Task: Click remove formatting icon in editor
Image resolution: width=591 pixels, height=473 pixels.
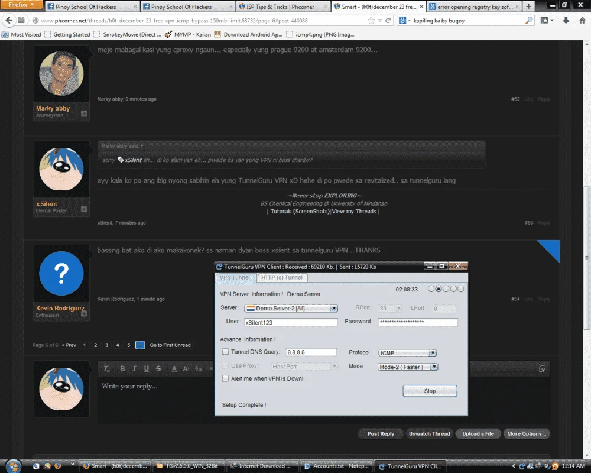Action: click(106, 368)
